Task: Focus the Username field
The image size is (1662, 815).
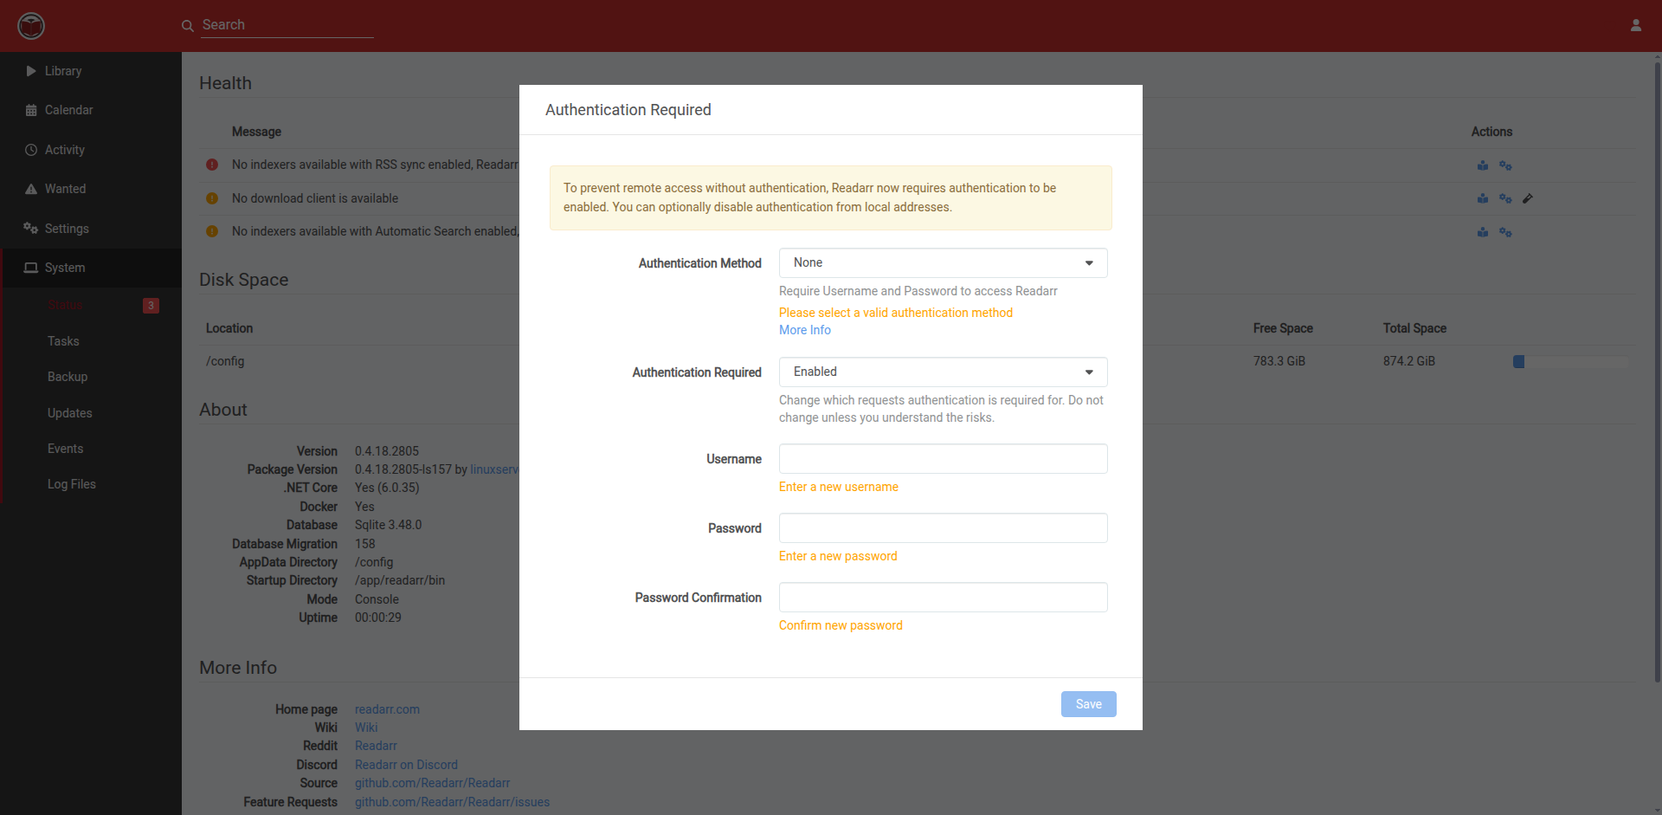Action: pyautogui.click(x=944, y=459)
